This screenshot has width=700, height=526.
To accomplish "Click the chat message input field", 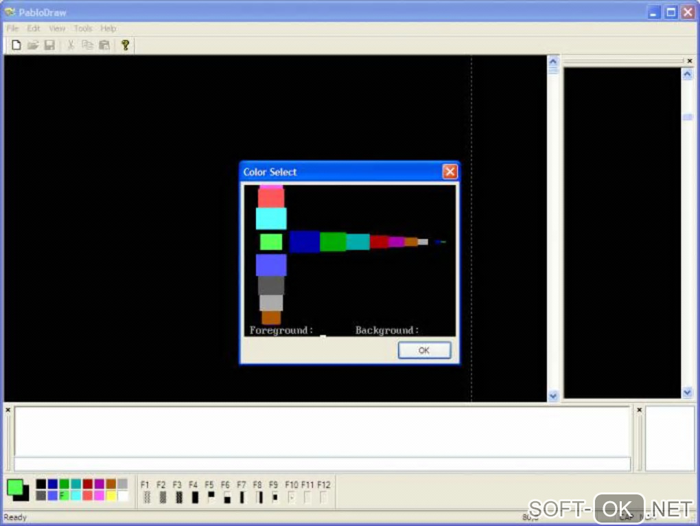I will click(x=323, y=464).
